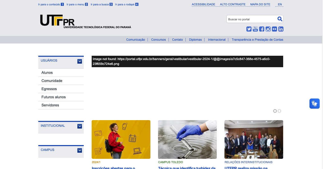Click the RELAÇÕES INTERINSTITUCIONAIS category label
Viewport: 323px width, 169px height.
pos(248,162)
